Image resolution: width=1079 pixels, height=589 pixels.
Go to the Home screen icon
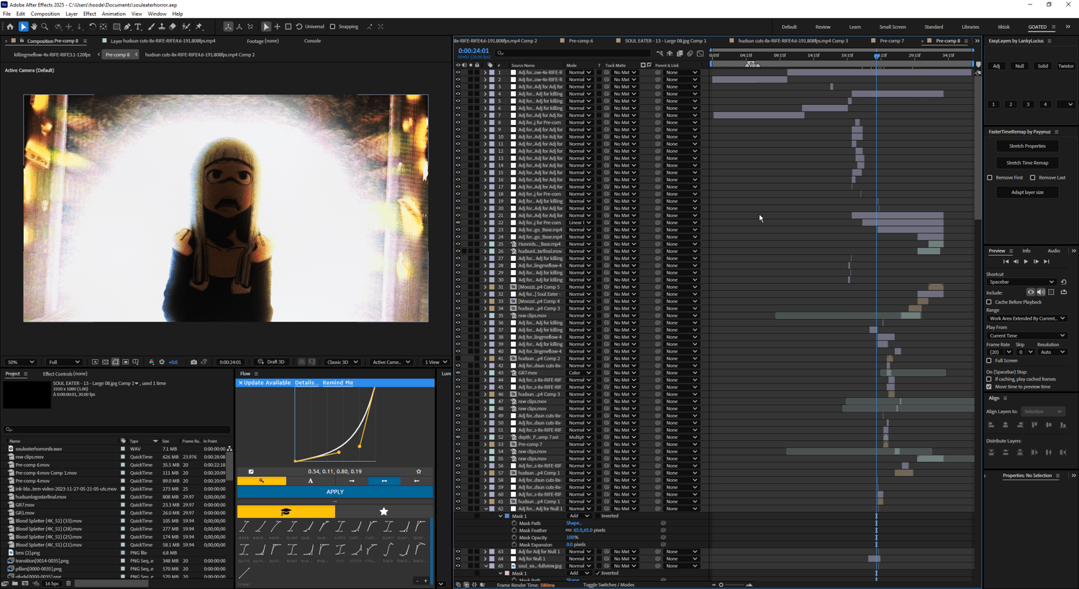pos(10,27)
